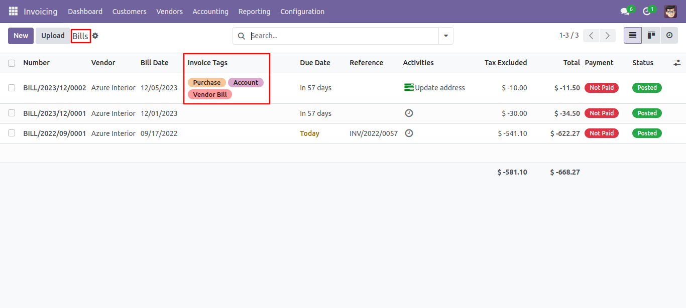Click reference INV/2022/0057
The width and height of the screenshot is (686, 308).
click(x=374, y=133)
